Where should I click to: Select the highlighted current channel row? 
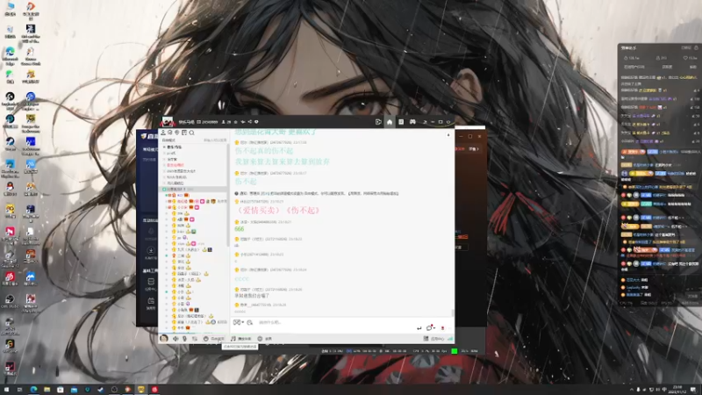[194, 189]
